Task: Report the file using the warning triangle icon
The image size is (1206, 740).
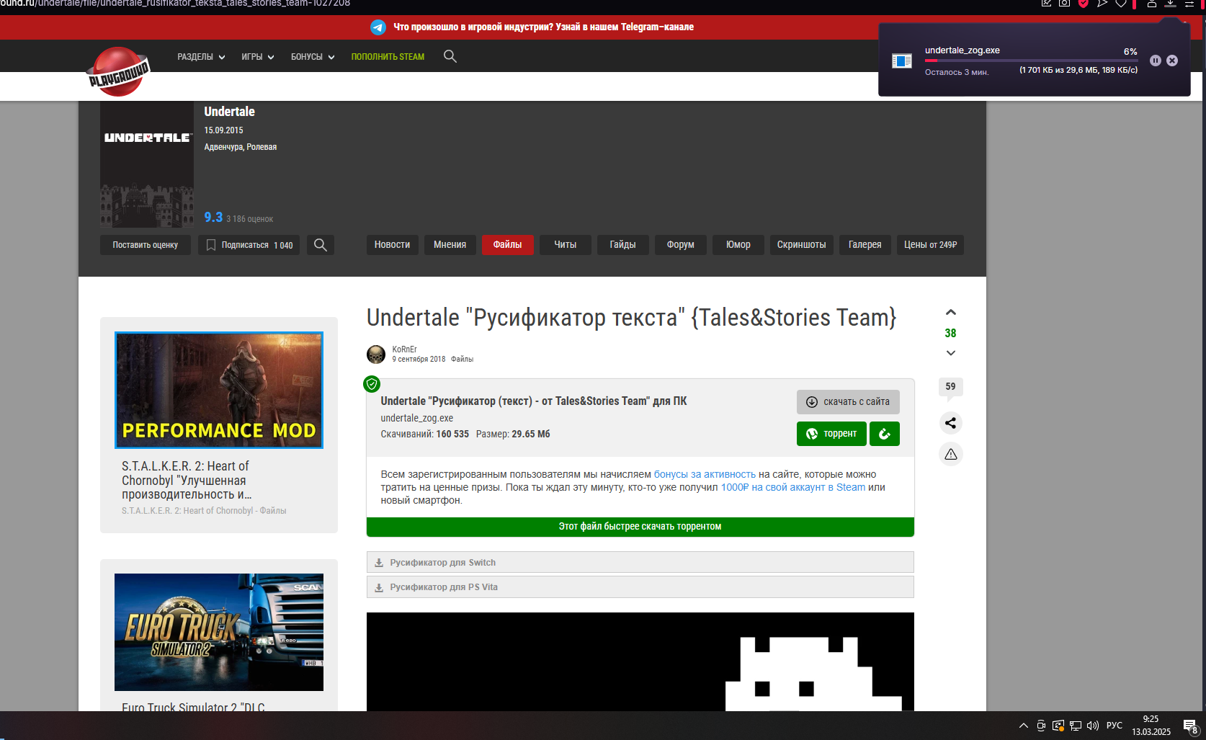Action: click(x=951, y=454)
